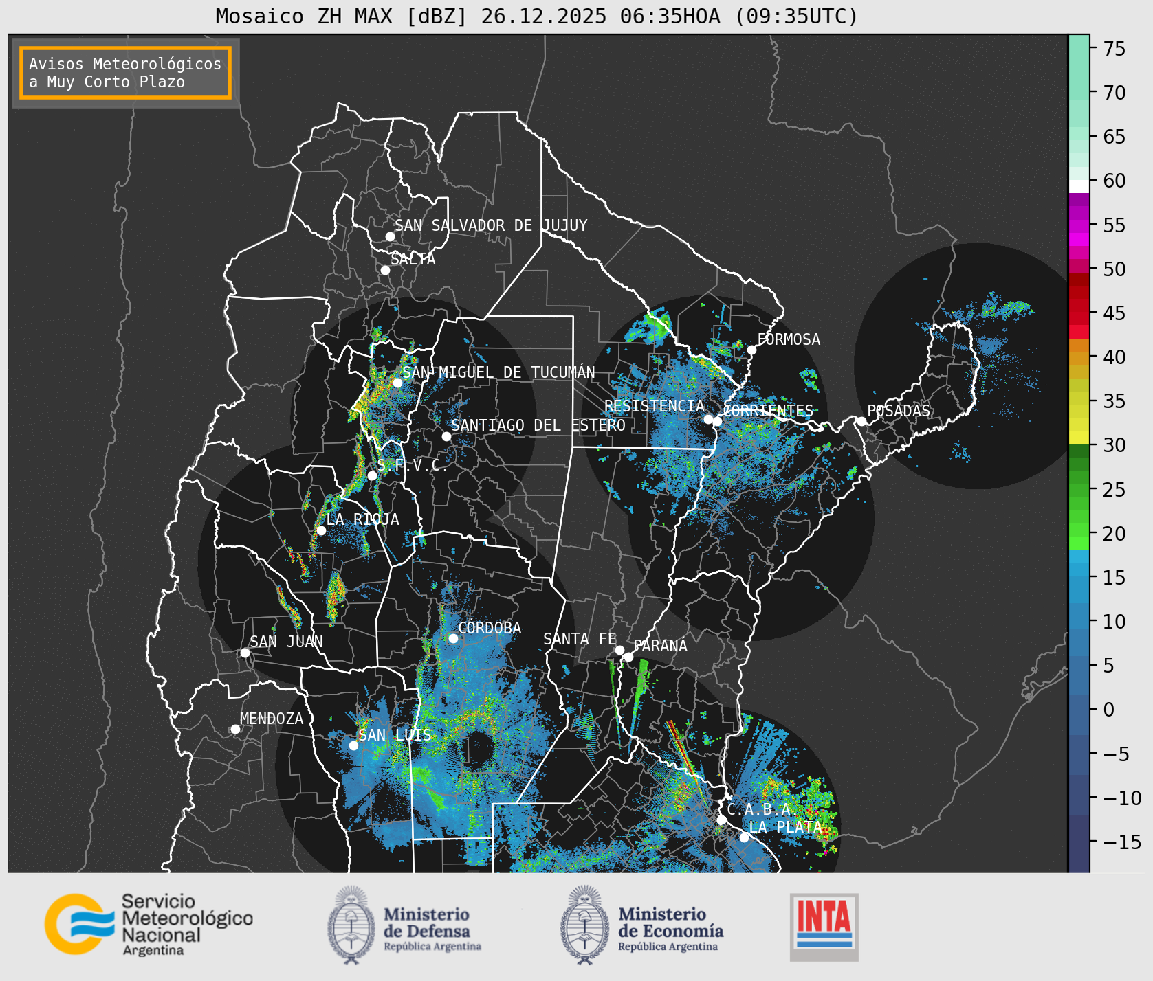Click the mosaic title with date and time

click(x=537, y=16)
